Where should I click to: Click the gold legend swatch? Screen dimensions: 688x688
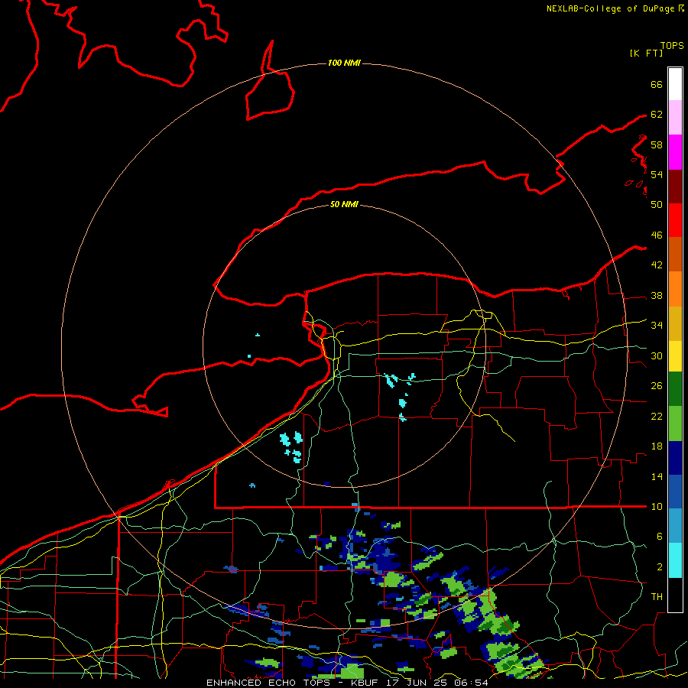click(x=675, y=323)
